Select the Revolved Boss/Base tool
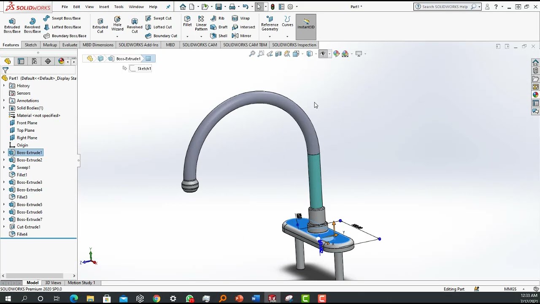This screenshot has width=540, height=304. tap(32, 26)
